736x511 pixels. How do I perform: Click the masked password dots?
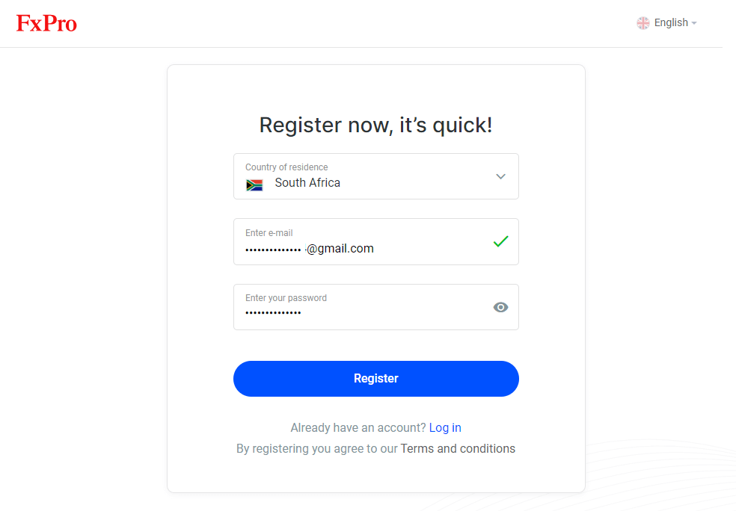click(273, 313)
